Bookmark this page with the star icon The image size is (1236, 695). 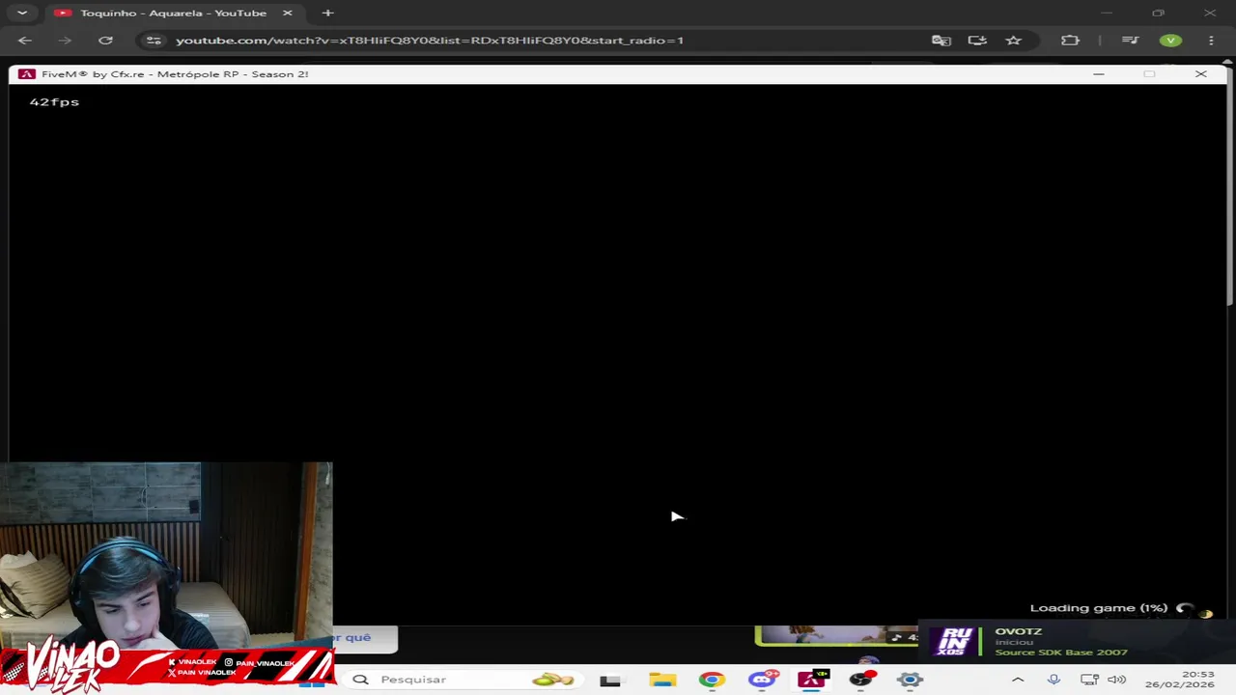(1013, 41)
